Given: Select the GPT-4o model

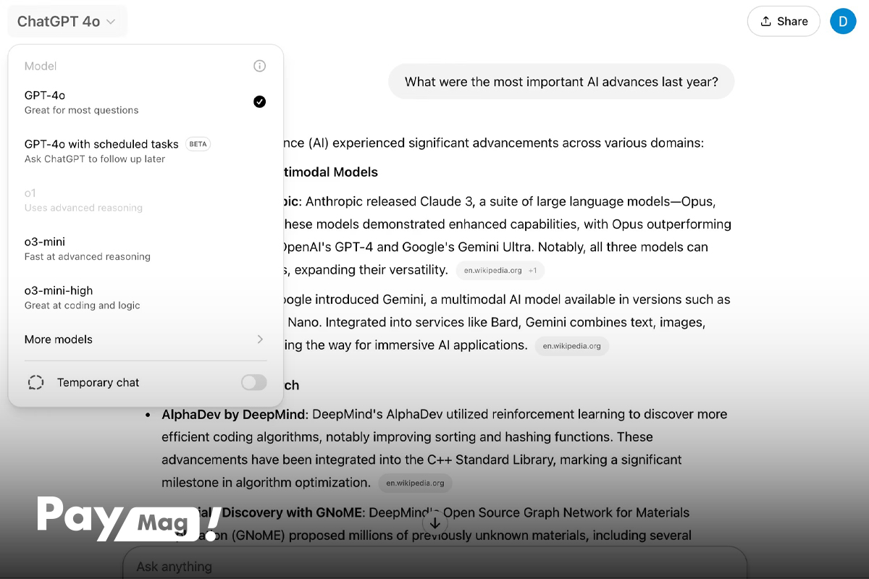Looking at the screenshot, I should 145,102.
